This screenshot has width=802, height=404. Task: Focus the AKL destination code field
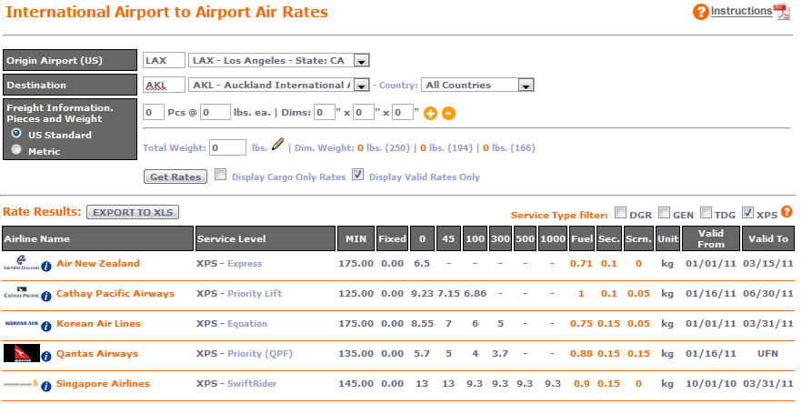164,85
